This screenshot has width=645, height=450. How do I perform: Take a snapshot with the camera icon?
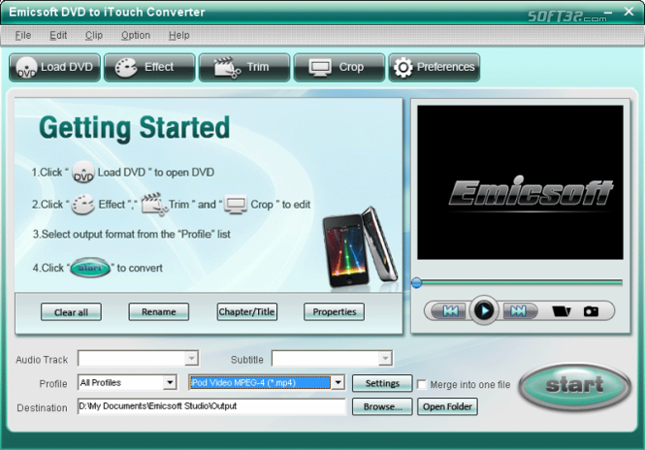[x=591, y=311]
